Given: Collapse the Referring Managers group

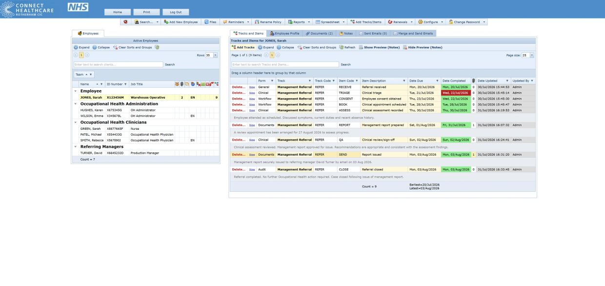Looking at the screenshot, I should click(x=75, y=146).
